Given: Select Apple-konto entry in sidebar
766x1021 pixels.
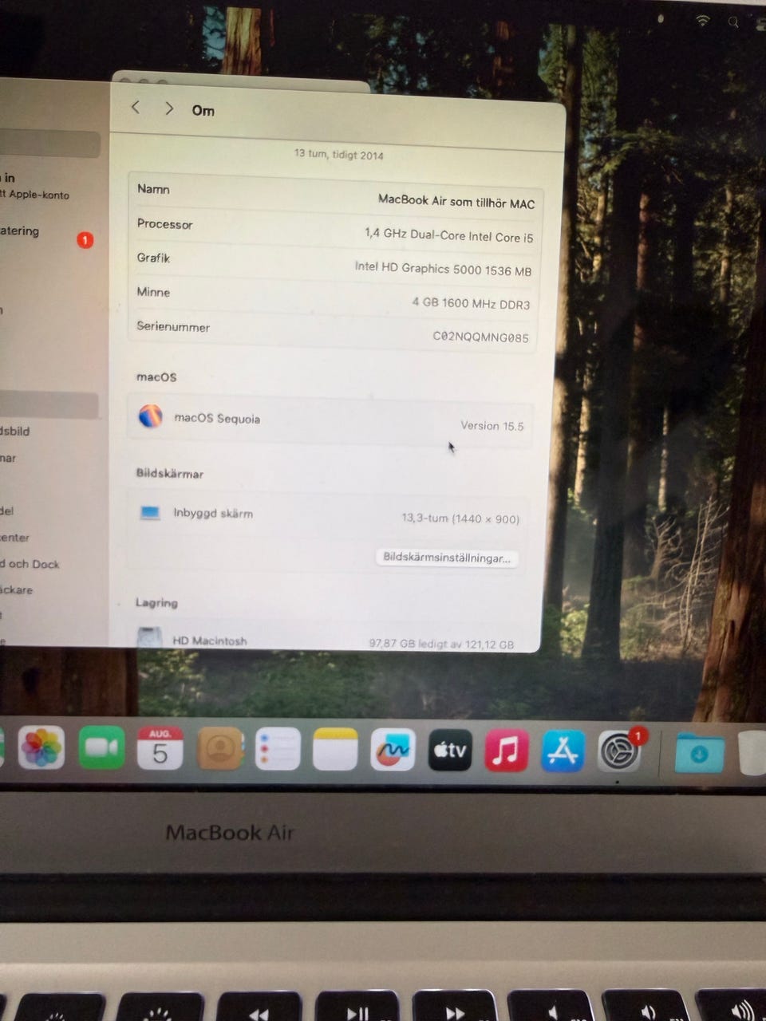Looking at the screenshot, I should click(x=35, y=194).
